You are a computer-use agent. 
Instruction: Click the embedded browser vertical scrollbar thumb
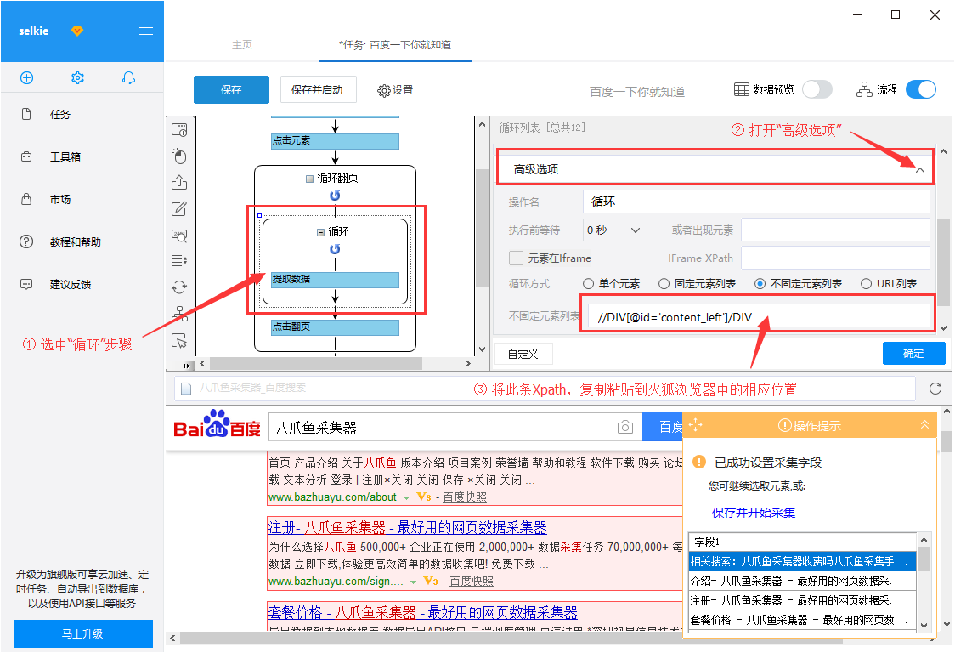click(946, 441)
